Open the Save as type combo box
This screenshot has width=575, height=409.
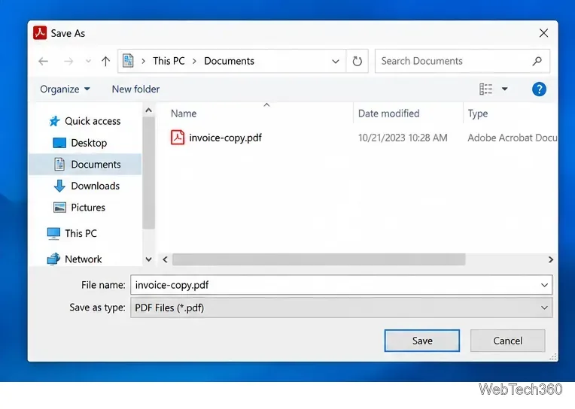click(341, 308)
